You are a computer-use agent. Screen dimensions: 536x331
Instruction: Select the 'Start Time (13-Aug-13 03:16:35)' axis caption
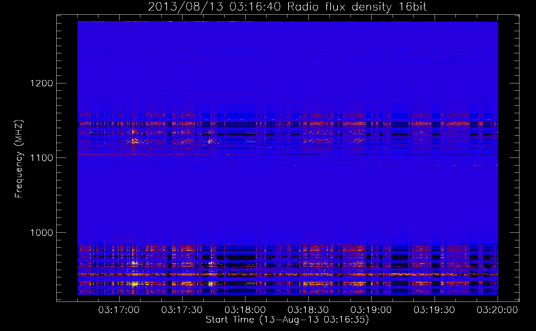(x=287, y=320)
